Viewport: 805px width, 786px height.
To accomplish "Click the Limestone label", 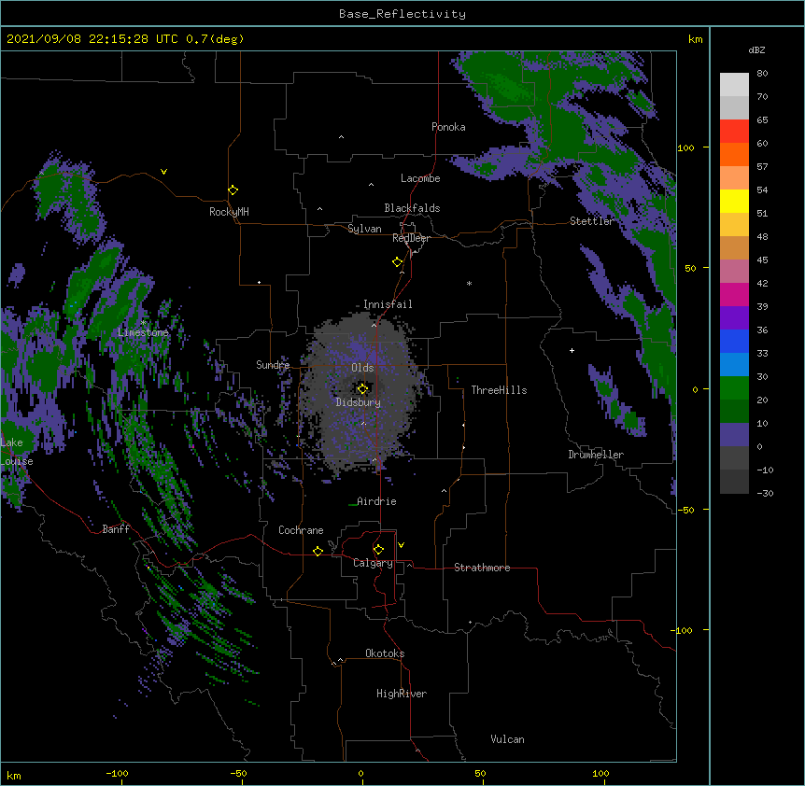I will [x=143, y=332].
